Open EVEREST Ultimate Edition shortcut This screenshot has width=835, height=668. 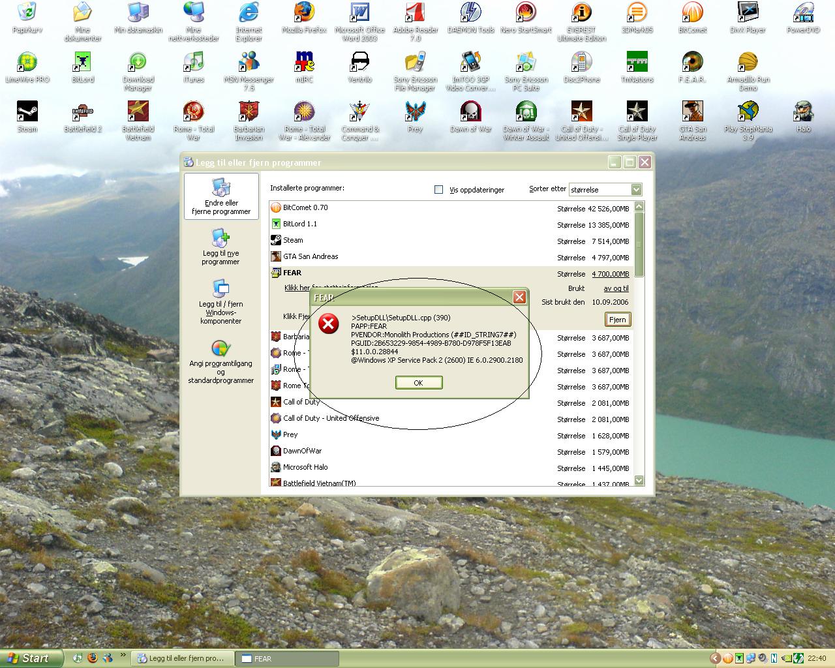coord(581,21)
